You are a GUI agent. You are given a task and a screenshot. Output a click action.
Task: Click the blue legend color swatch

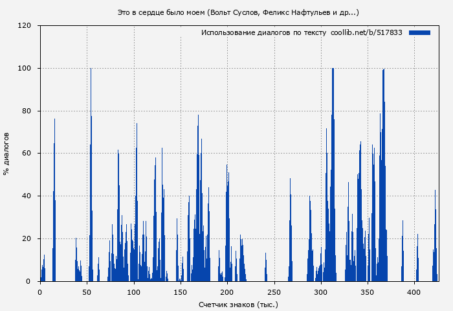(419, 32)
